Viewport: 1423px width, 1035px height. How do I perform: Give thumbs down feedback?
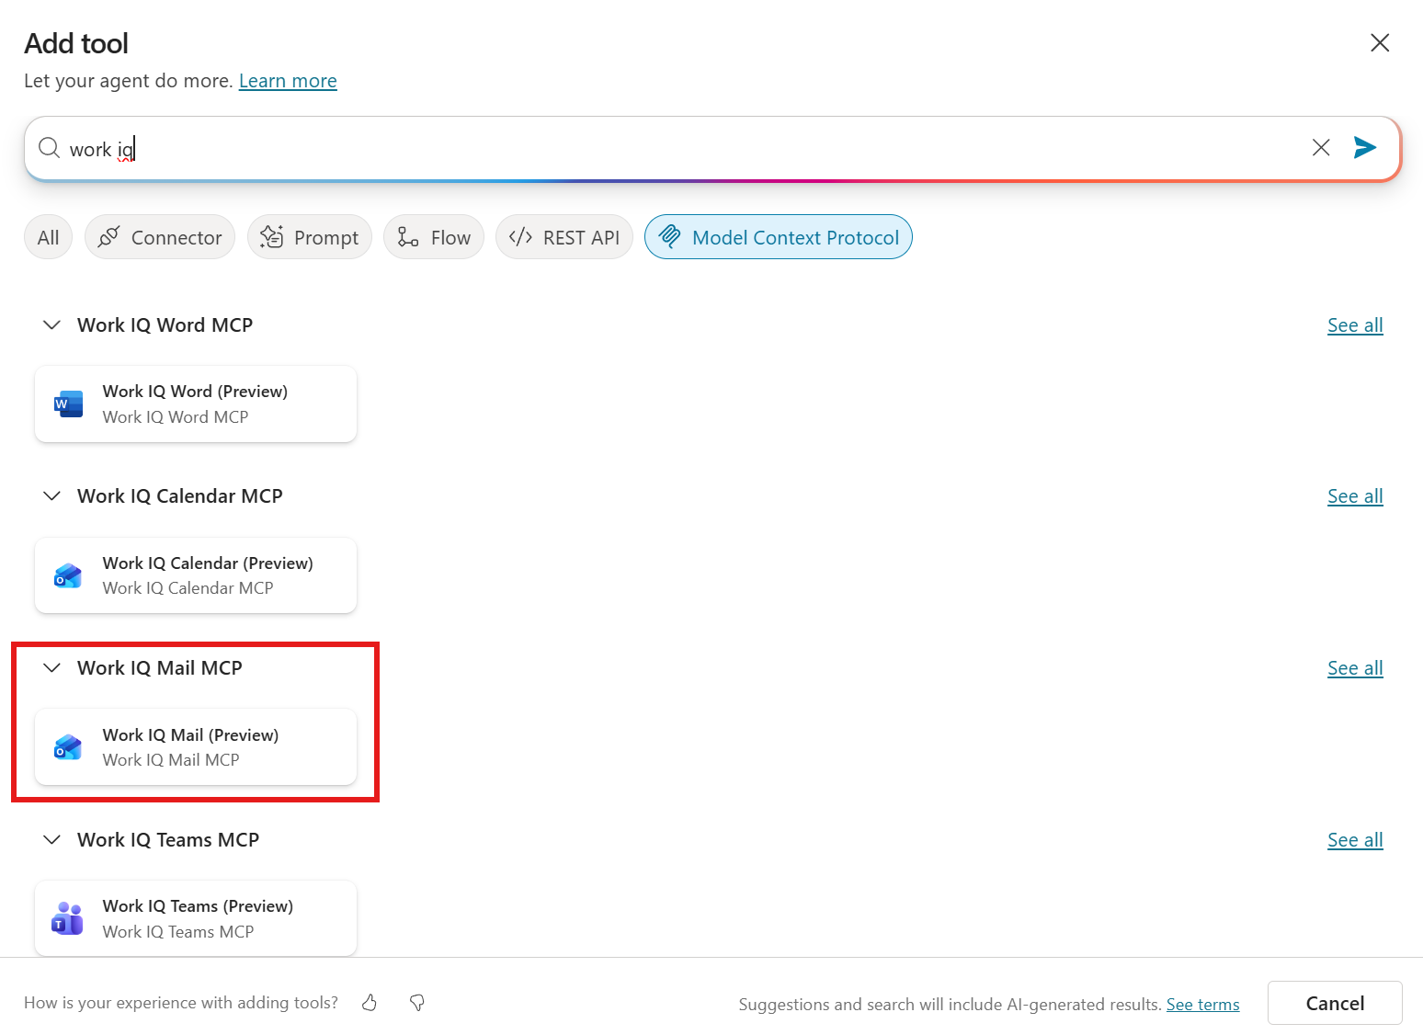pyautogui.click(x=417, y=1003)
